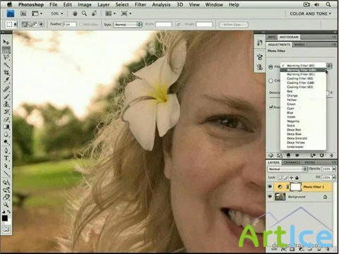Open the Layer menu
Image resolution: width=339 pixels, height=254 pixels.
[104, 4]
